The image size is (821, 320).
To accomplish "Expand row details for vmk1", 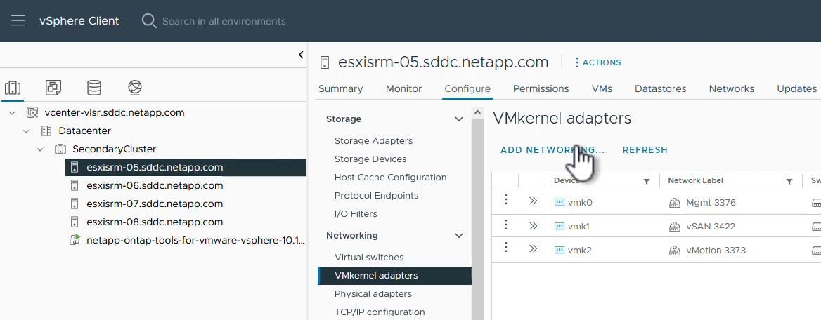I will click(533, 226).
